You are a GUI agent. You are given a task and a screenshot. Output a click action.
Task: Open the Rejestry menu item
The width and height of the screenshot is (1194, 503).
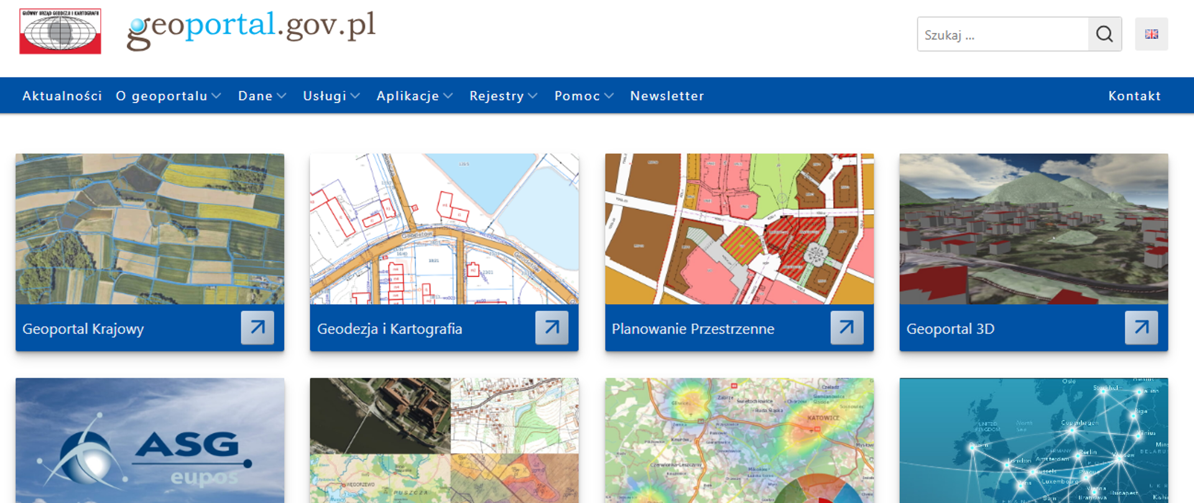click(497, 96)
